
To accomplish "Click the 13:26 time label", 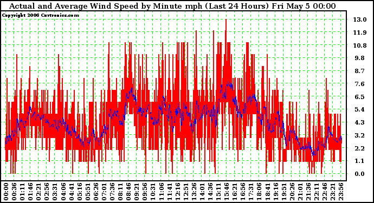I will point(194,192).
